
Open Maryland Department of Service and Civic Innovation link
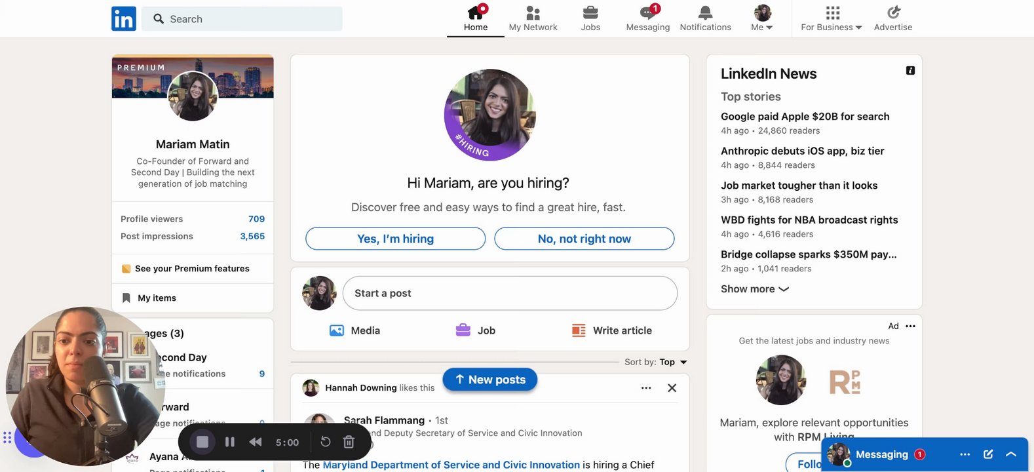tap(451, 465)
